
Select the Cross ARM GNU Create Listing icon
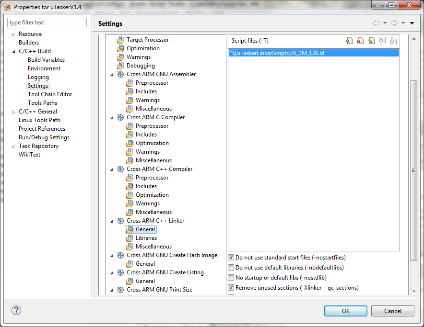pos(120,273)
